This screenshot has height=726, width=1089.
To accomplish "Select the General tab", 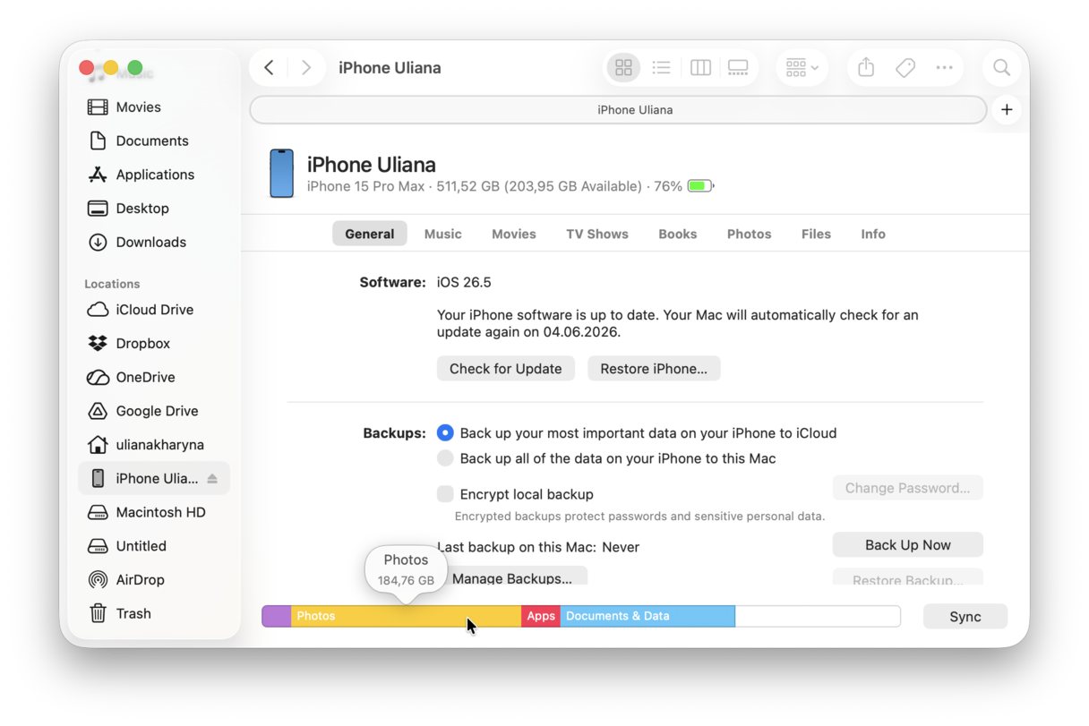I will 369,234.
